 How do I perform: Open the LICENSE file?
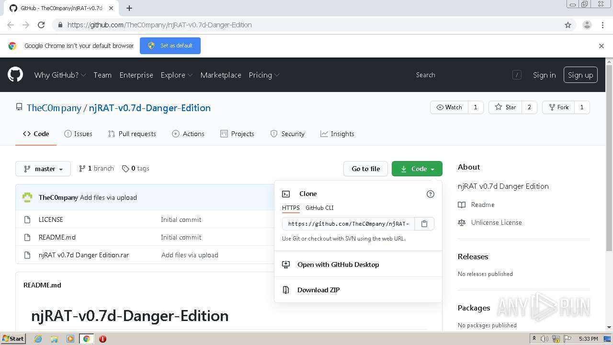pyautogui.click(x=51, y=219)
